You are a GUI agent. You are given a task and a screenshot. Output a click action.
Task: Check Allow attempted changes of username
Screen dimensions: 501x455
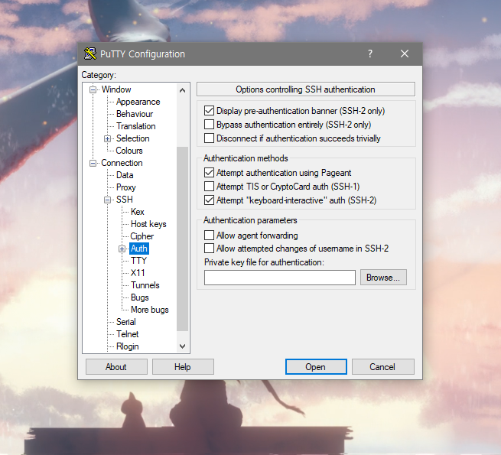(x=209, y=249)
